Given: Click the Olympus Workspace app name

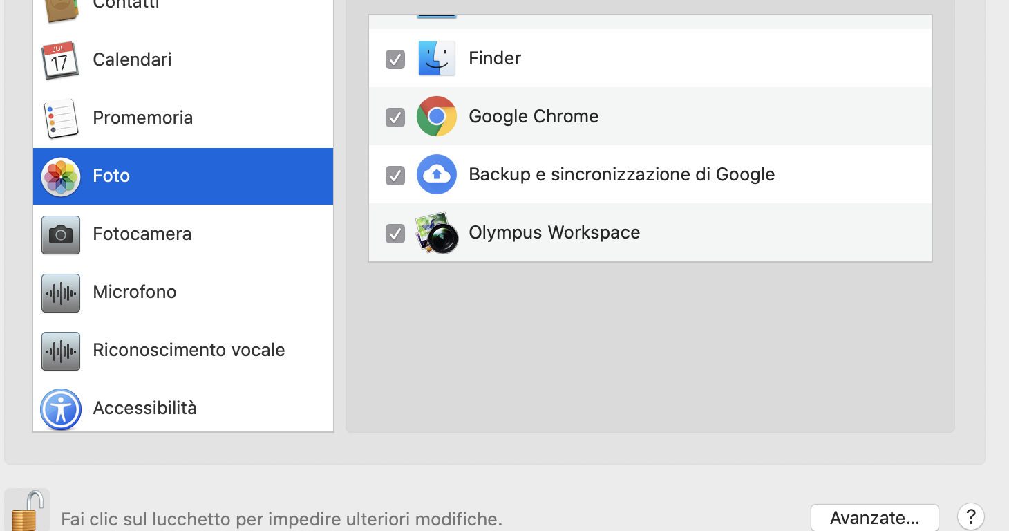Looking at the screenshot, I should [x=554, y=233].
